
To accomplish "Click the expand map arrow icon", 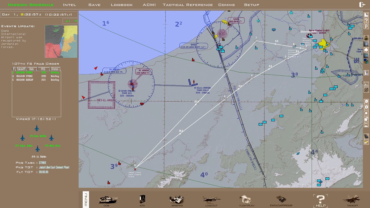I will tap(366, 15).
